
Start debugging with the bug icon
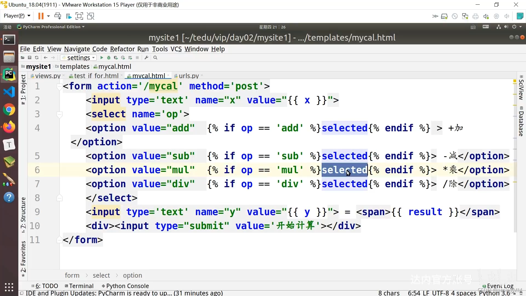(109, 58)
